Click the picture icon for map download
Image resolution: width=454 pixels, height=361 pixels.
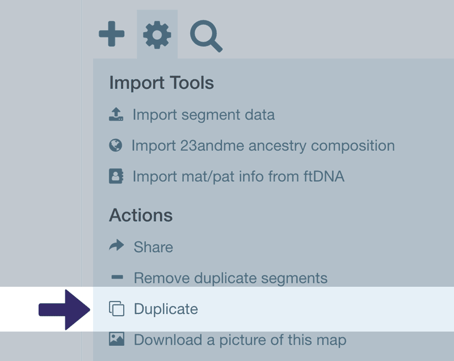pos(116,340)
